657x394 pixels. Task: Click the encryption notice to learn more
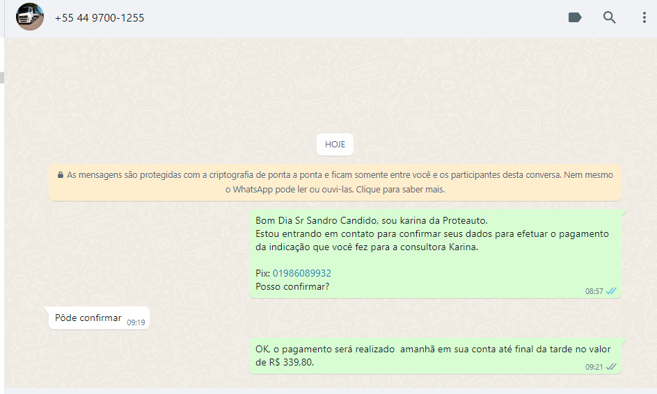coord(335,182)
